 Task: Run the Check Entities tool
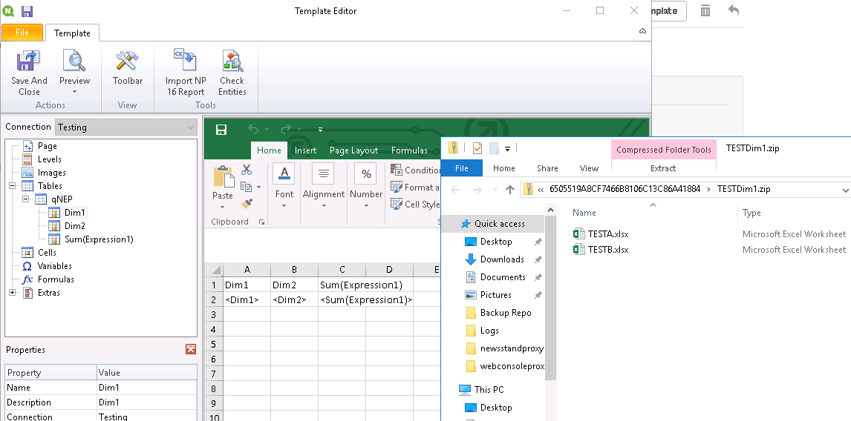(232, 61)
